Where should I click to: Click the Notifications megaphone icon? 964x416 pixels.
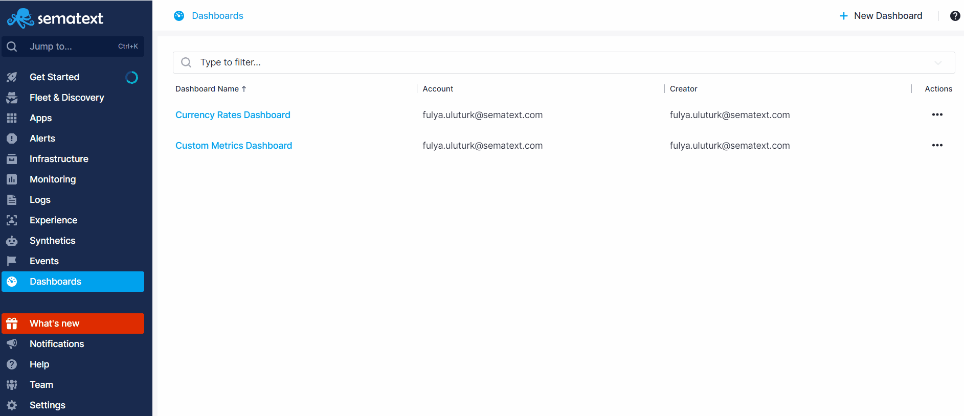pyautogui.click(x=12, y=344)
